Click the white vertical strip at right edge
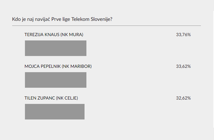The image size is (214, 140). click(x=214, y=69)
